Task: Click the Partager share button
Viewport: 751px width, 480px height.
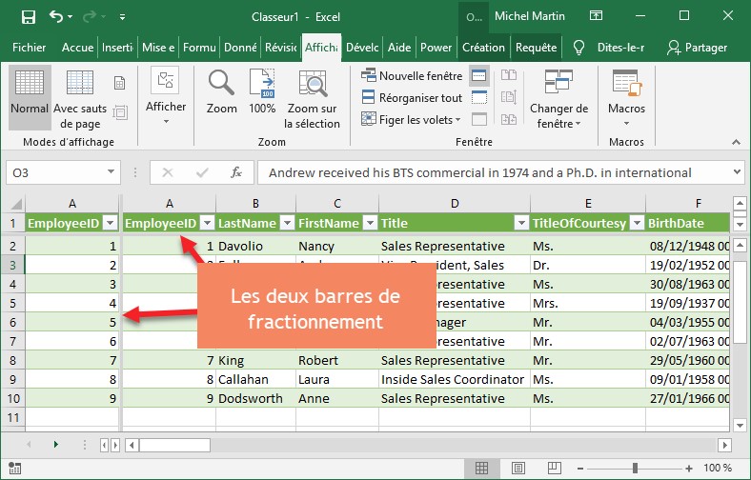Action: coord(697,48)
